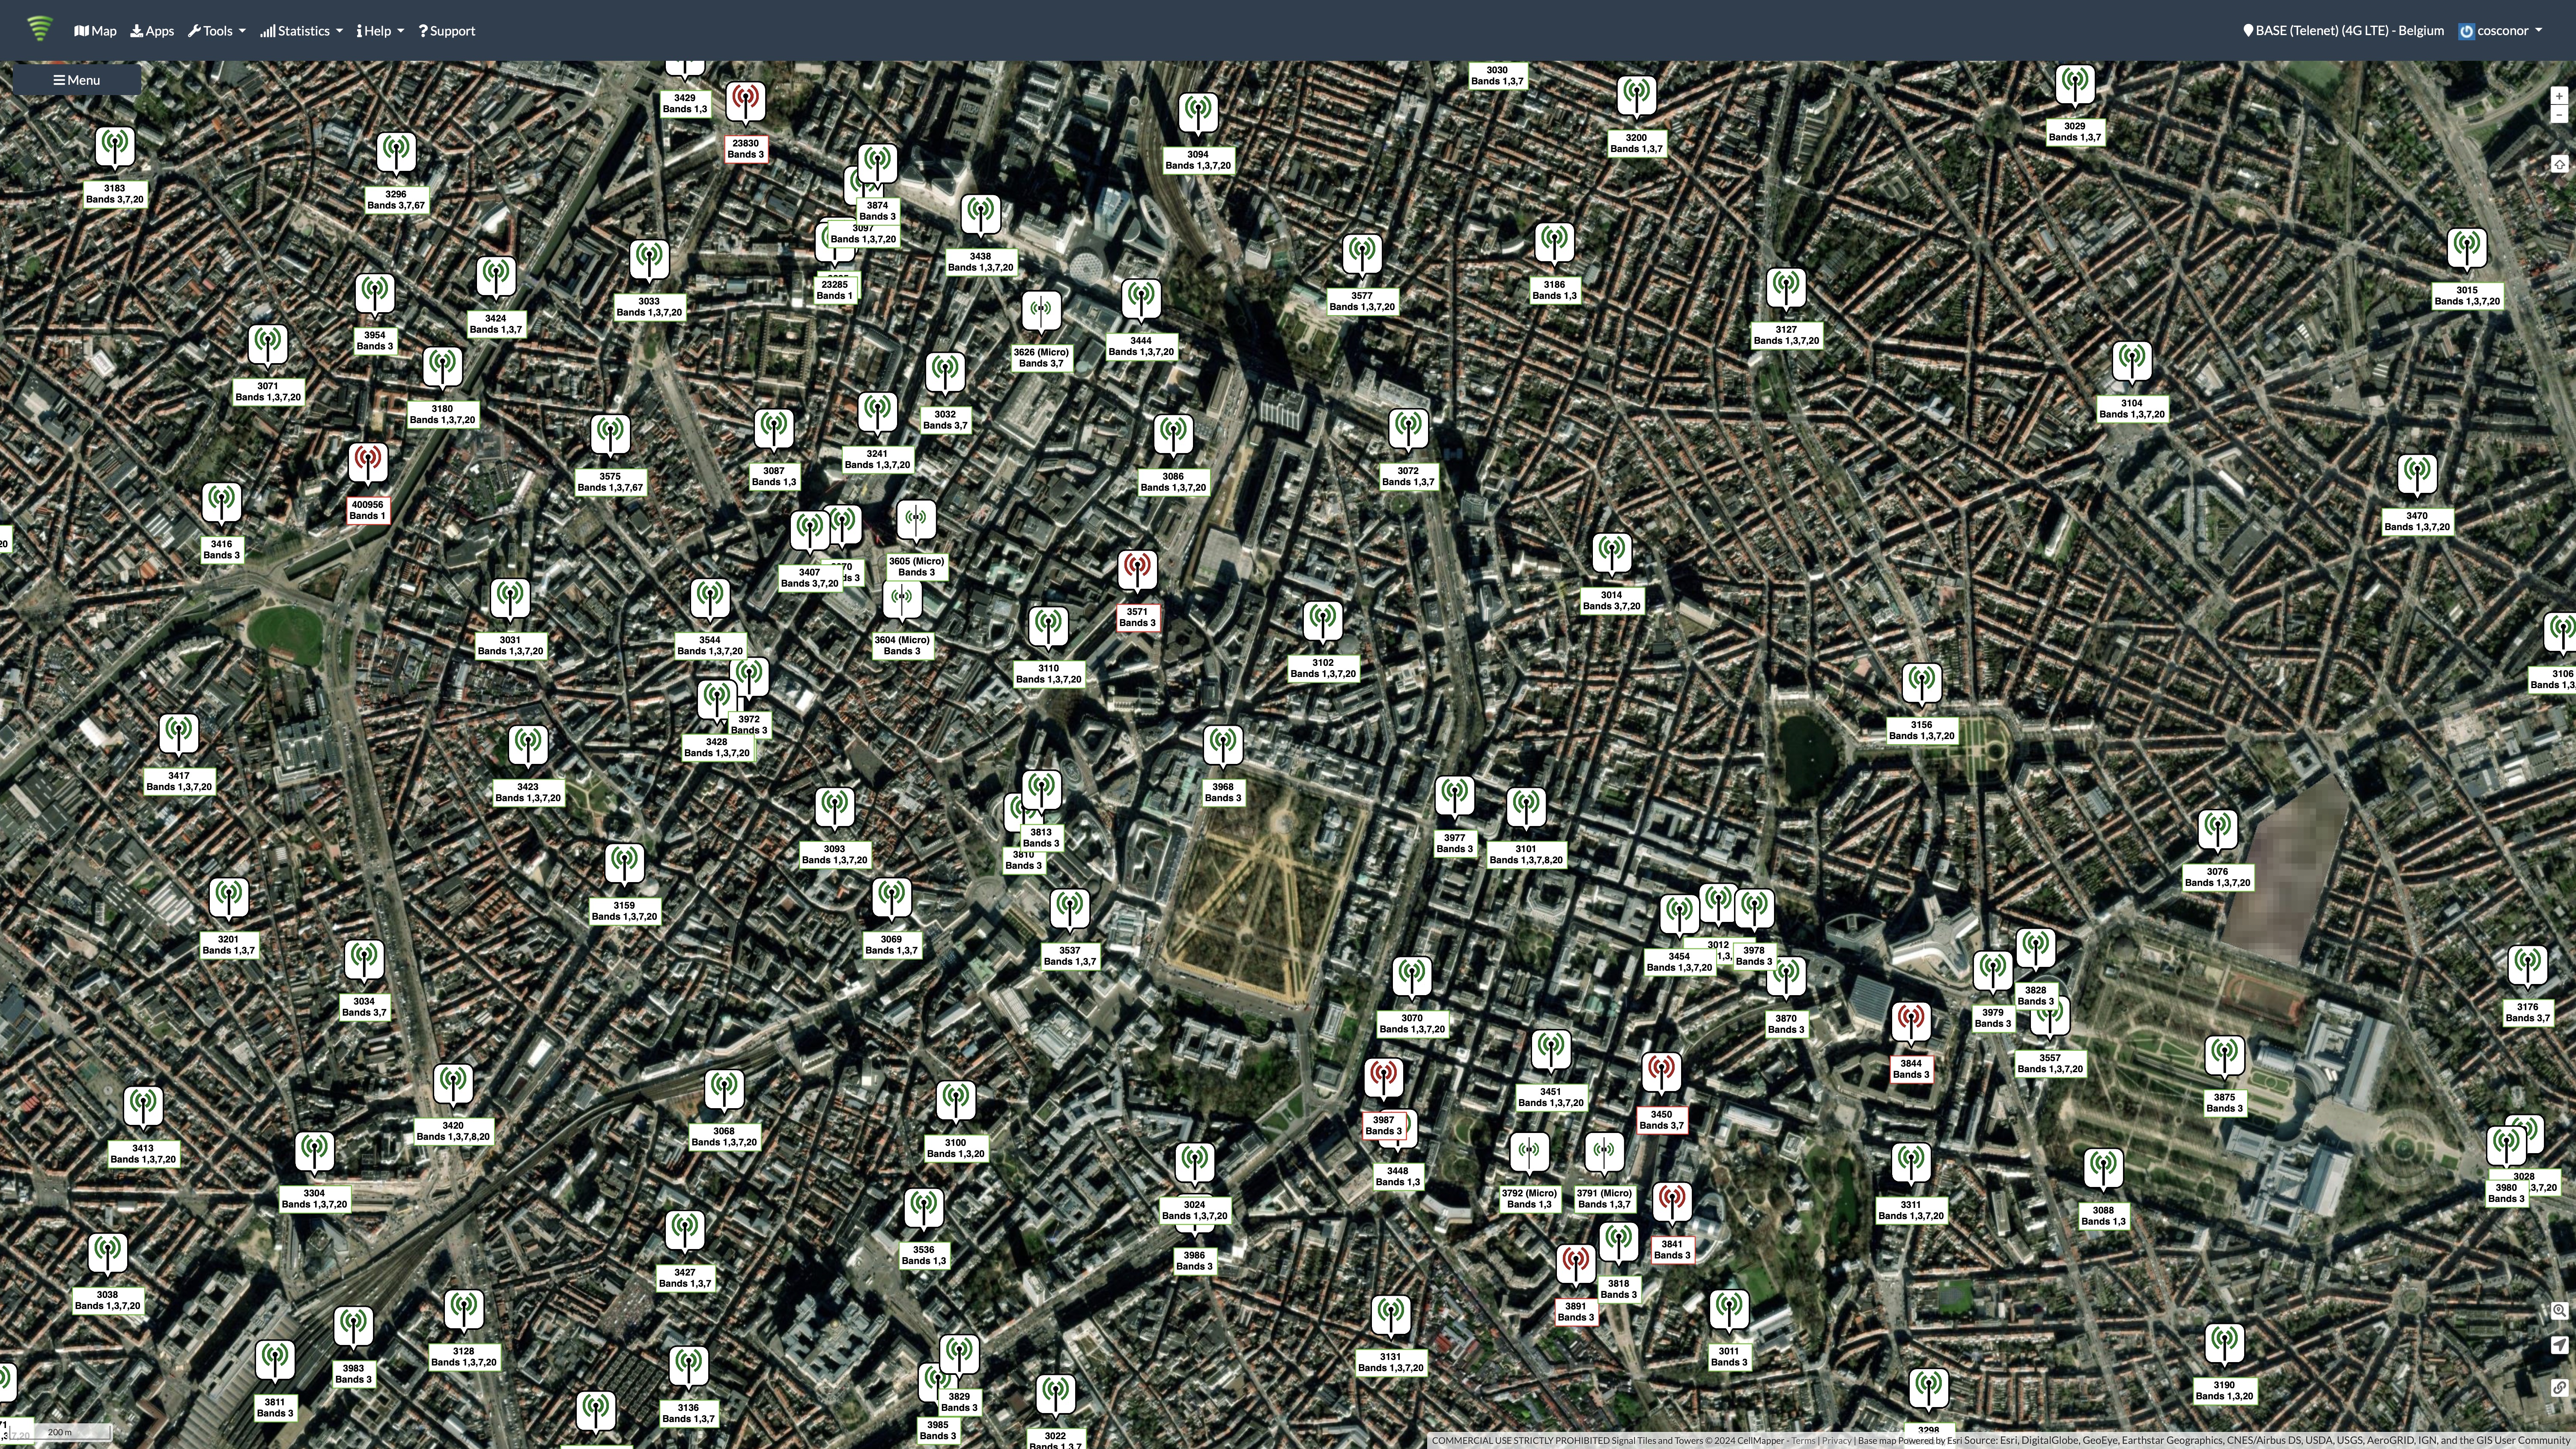Select tower 3183 marker icon
The image size is (2576, 1449).
[x=115, y=149]
